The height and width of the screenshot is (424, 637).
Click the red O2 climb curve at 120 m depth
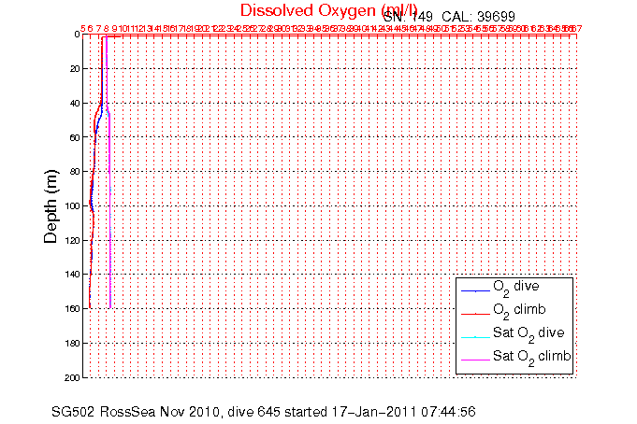coord(92,240)
